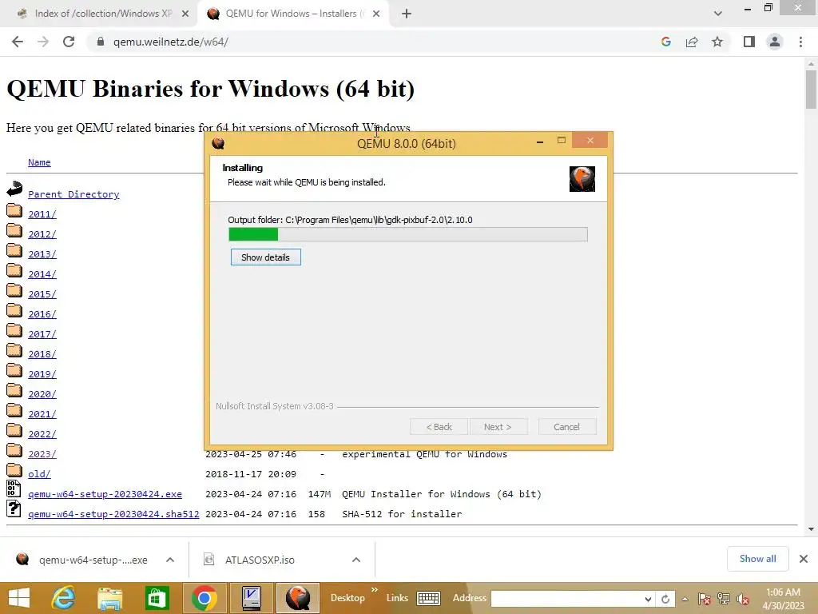
Task: Share this page using the share icon
Action: (x=692, y=42)
